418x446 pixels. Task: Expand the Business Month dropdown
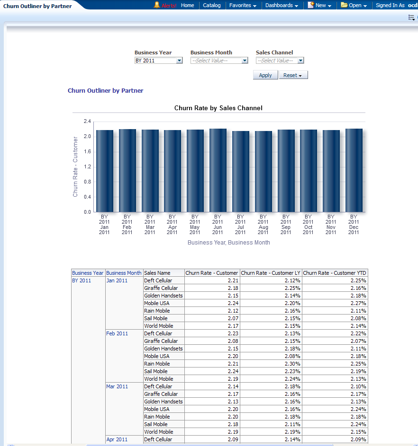pos(245,61)
